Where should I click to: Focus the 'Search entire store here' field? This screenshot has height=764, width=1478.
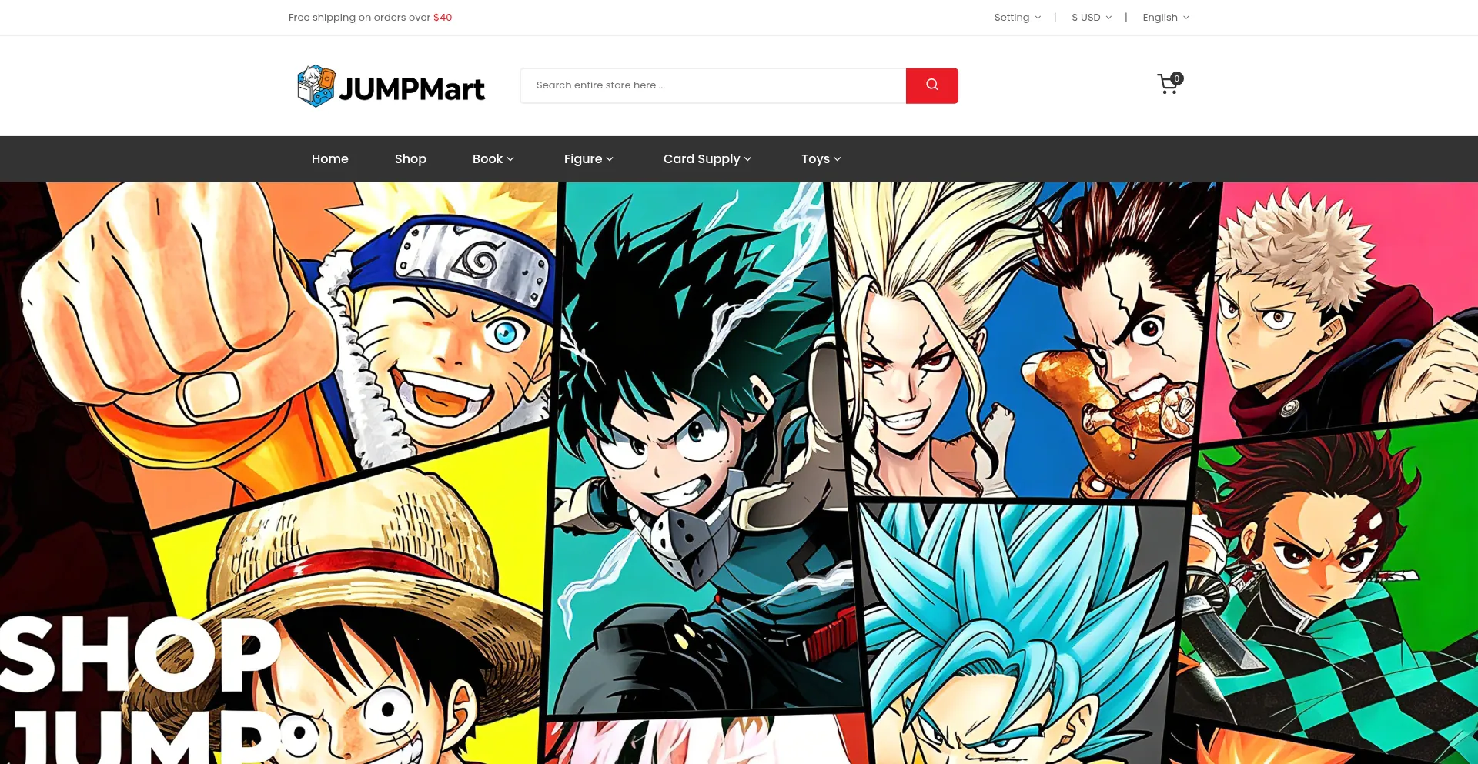point(713,85)
